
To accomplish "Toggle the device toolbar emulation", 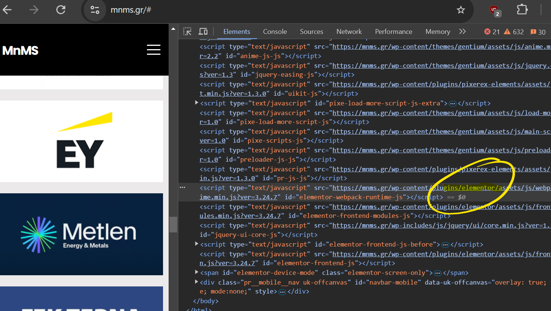I will click(x=203, y=32).
